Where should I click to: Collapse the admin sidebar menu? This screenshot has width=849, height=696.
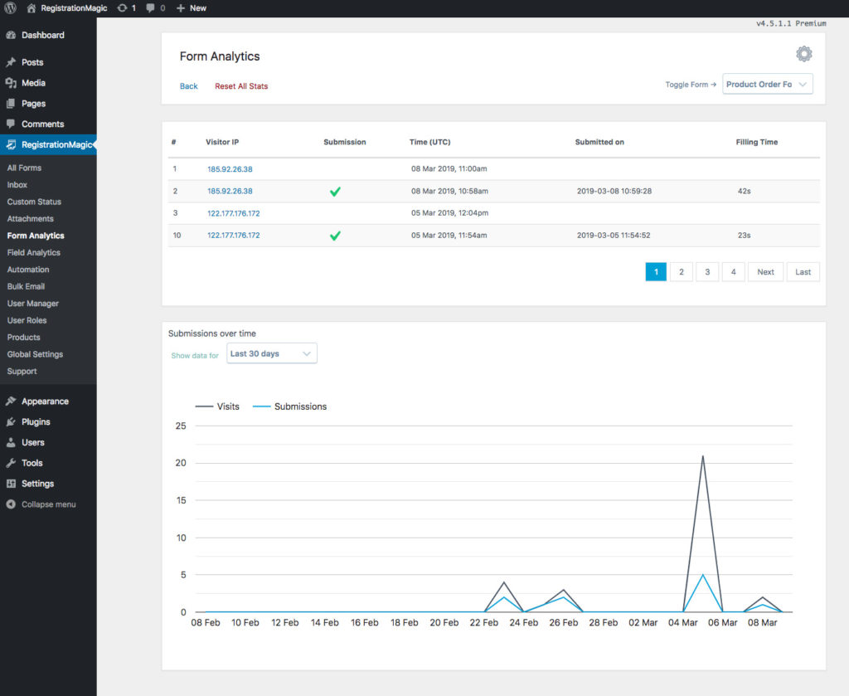(x=48, y=504)
